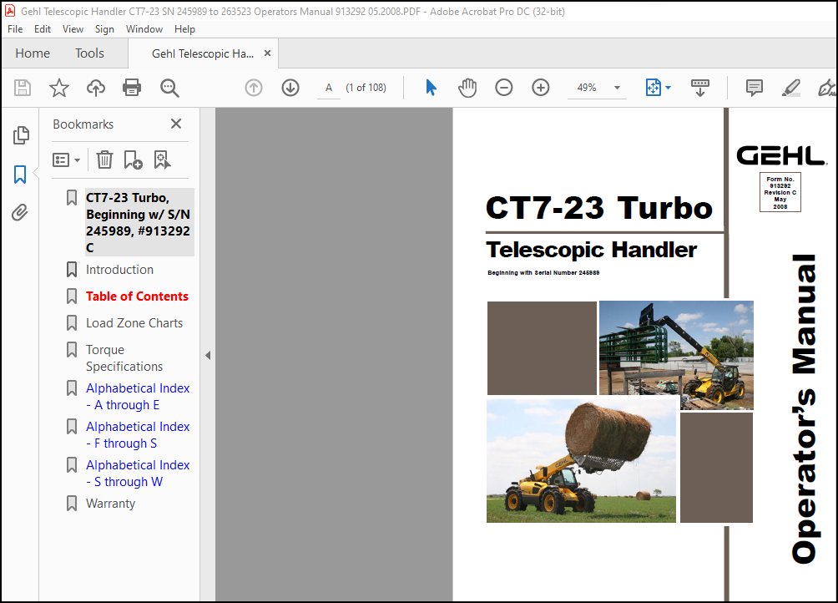Add a new bookmark icon

click(133, 160)
